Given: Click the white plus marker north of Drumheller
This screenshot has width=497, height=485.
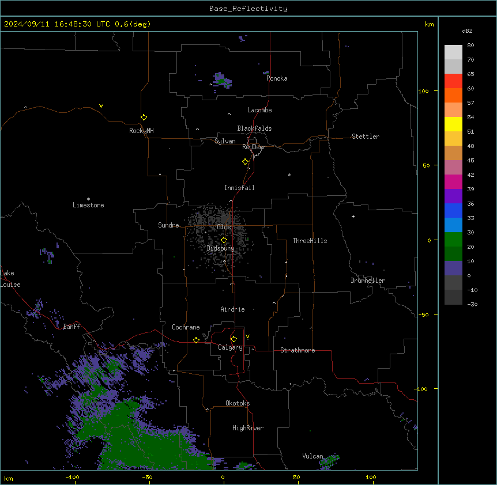Looking at the screenshot, I should (353, 216).
